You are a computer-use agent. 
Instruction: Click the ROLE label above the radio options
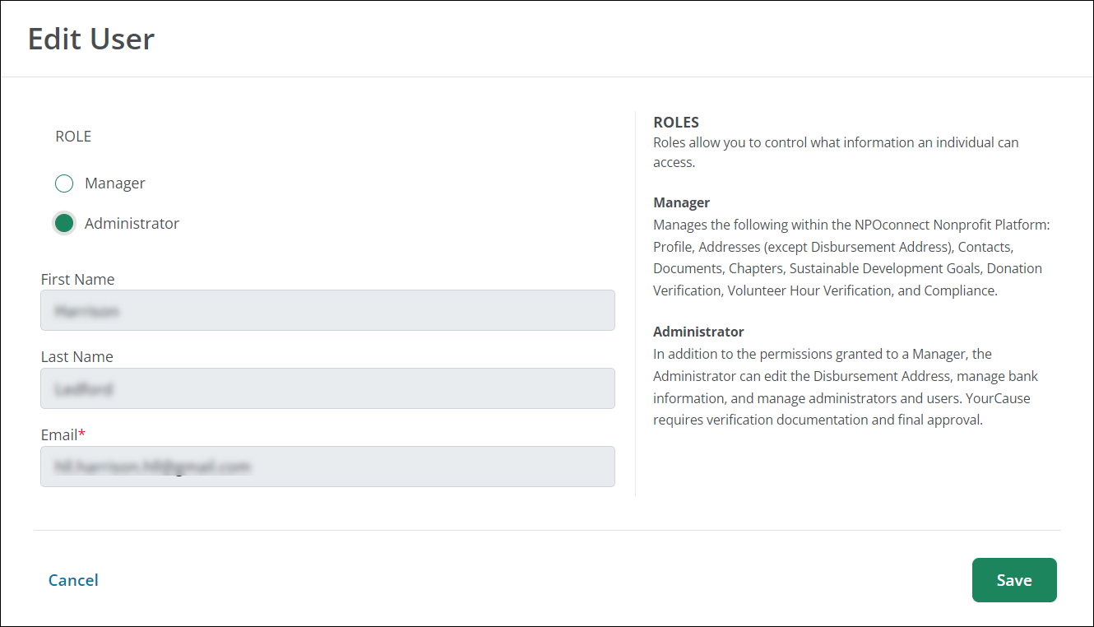coord(73,137)
